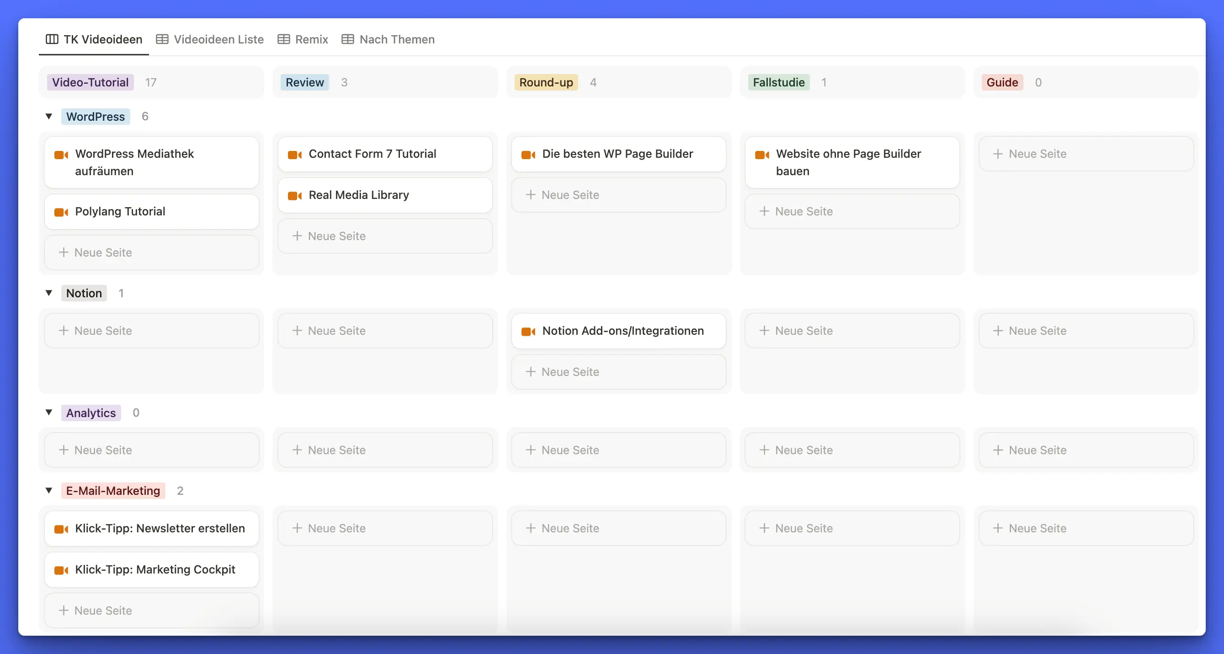
Task: Click camera icon beside Real Media Library
Action: (295, 195)
